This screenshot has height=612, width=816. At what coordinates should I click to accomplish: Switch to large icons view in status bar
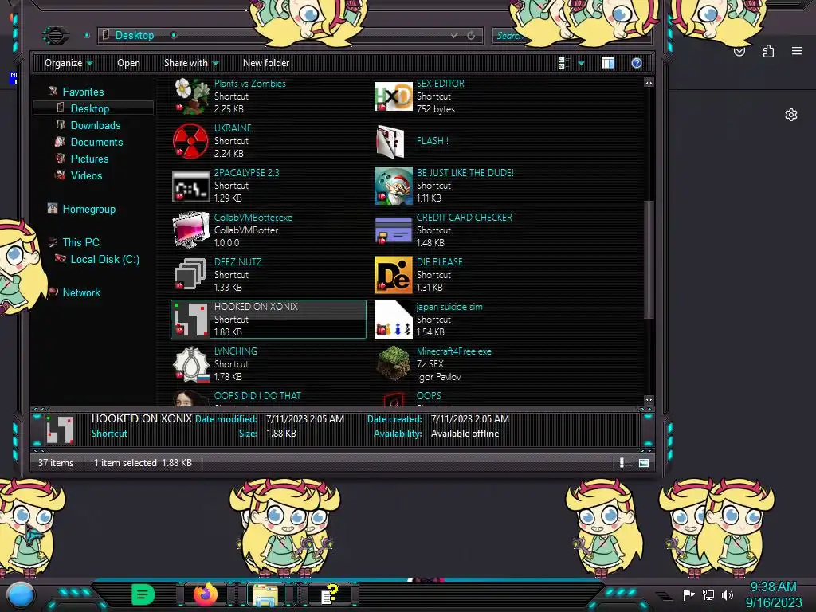click(644, 463)
